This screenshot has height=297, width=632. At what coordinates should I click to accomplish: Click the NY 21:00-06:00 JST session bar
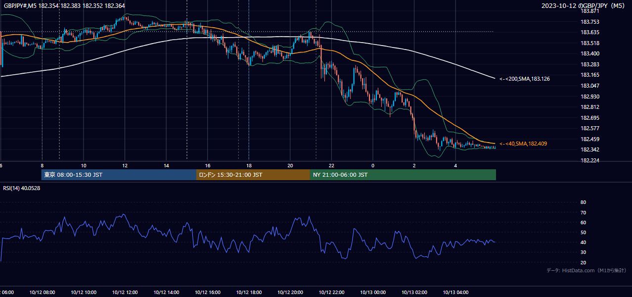click(403, 175)
